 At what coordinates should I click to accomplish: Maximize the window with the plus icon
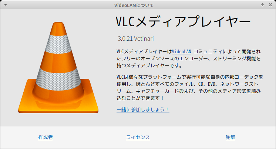tap(262, 5)
